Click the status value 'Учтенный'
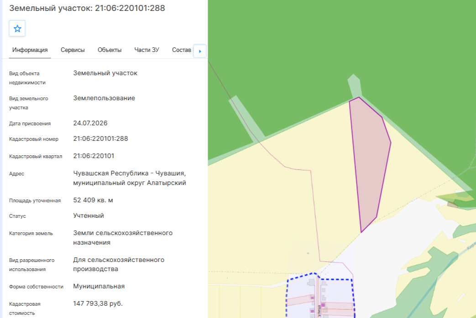Screen dimensions: 476x318 point(89,215)
